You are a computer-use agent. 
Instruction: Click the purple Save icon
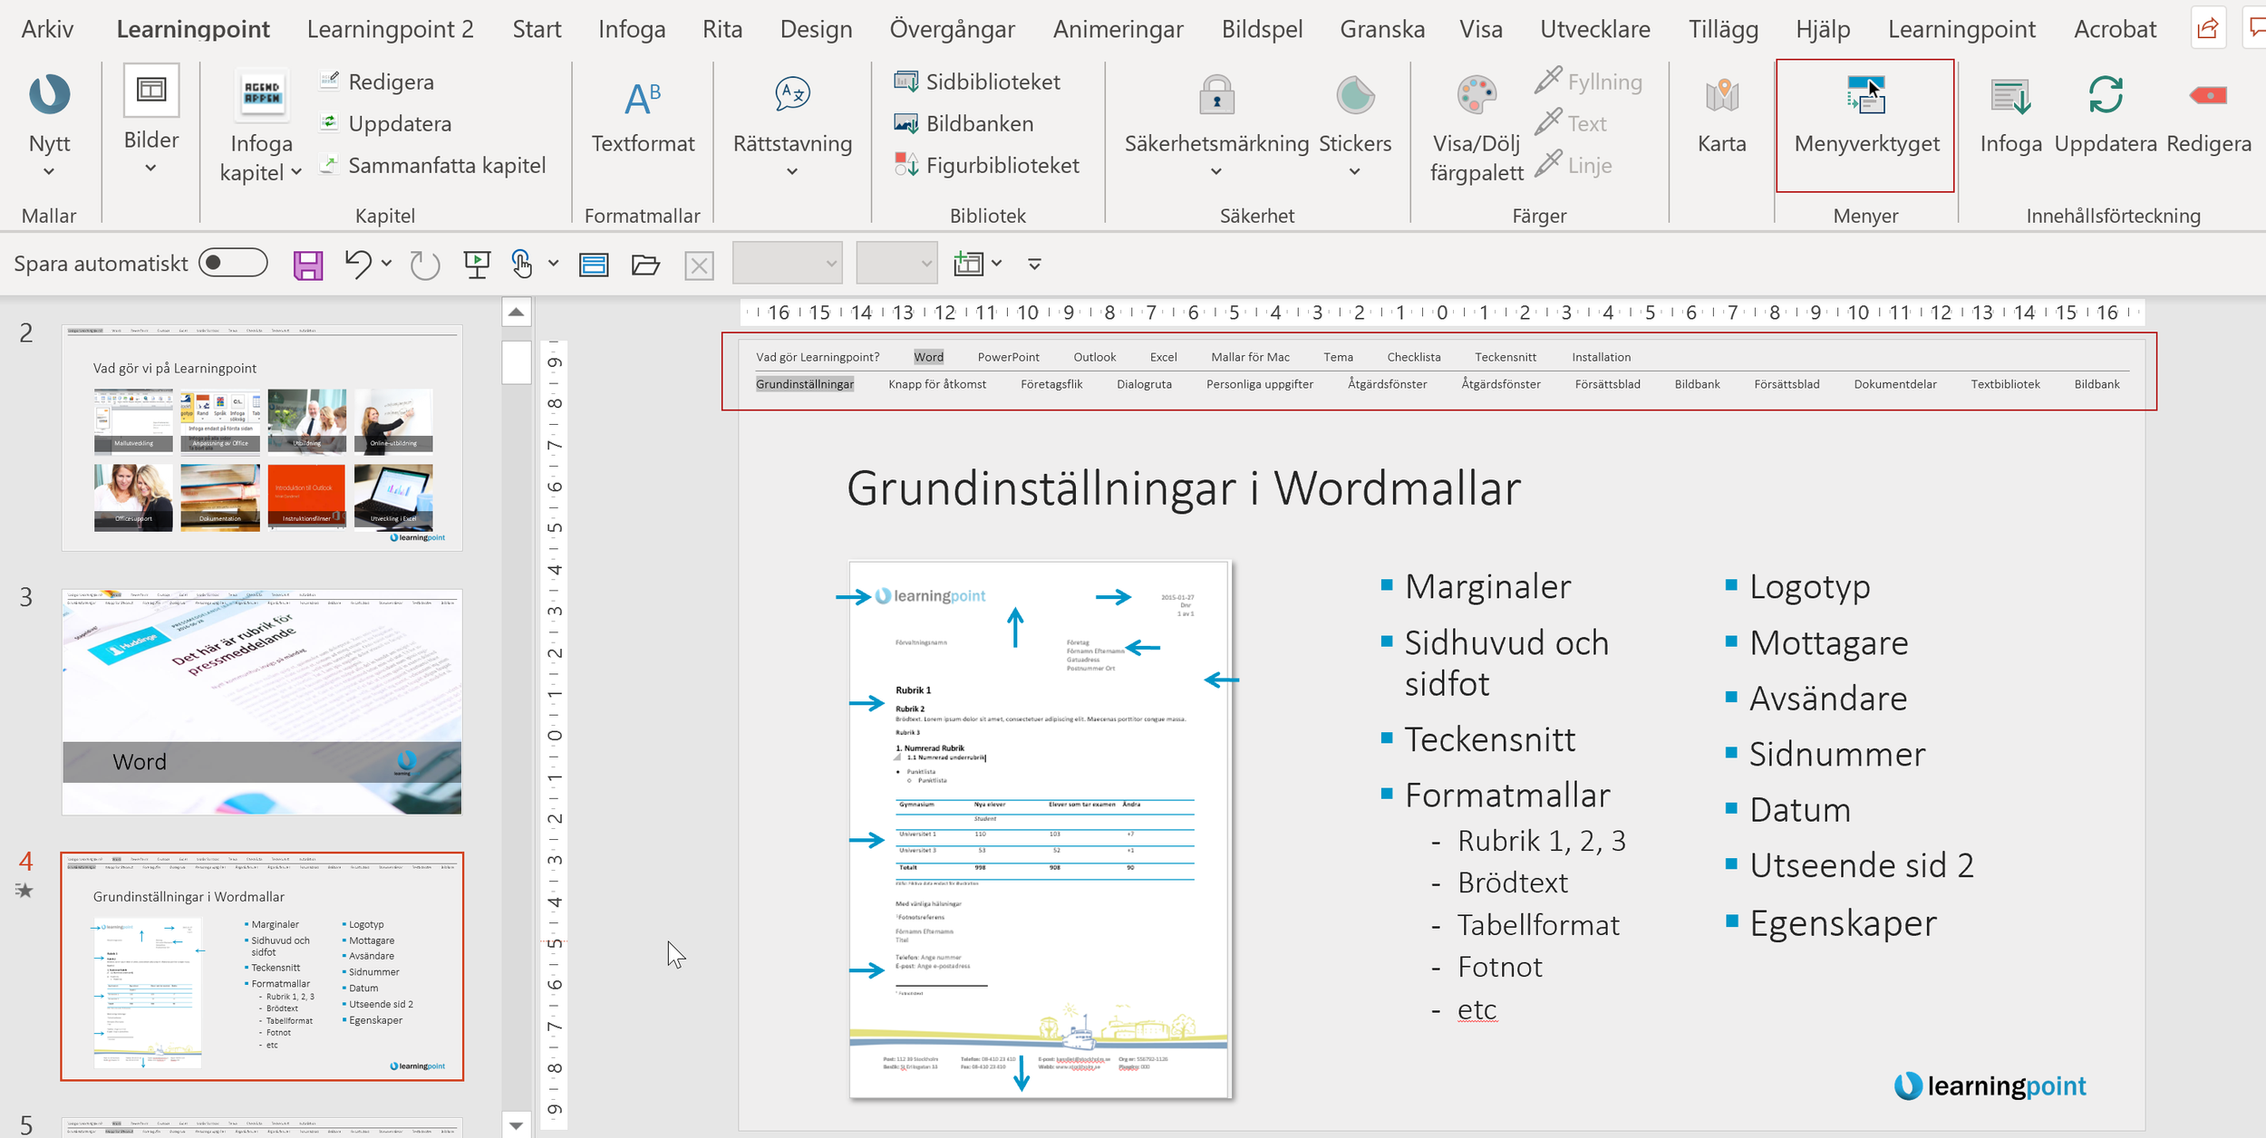[x=308, y=265]
